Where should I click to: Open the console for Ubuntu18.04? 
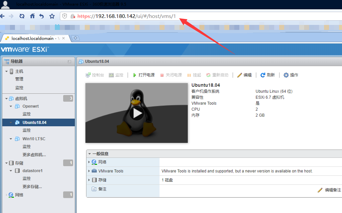(95, 75)
